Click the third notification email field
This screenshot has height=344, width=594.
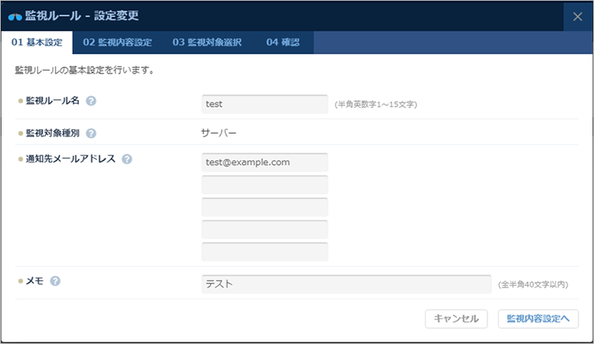tap(264, 207)
